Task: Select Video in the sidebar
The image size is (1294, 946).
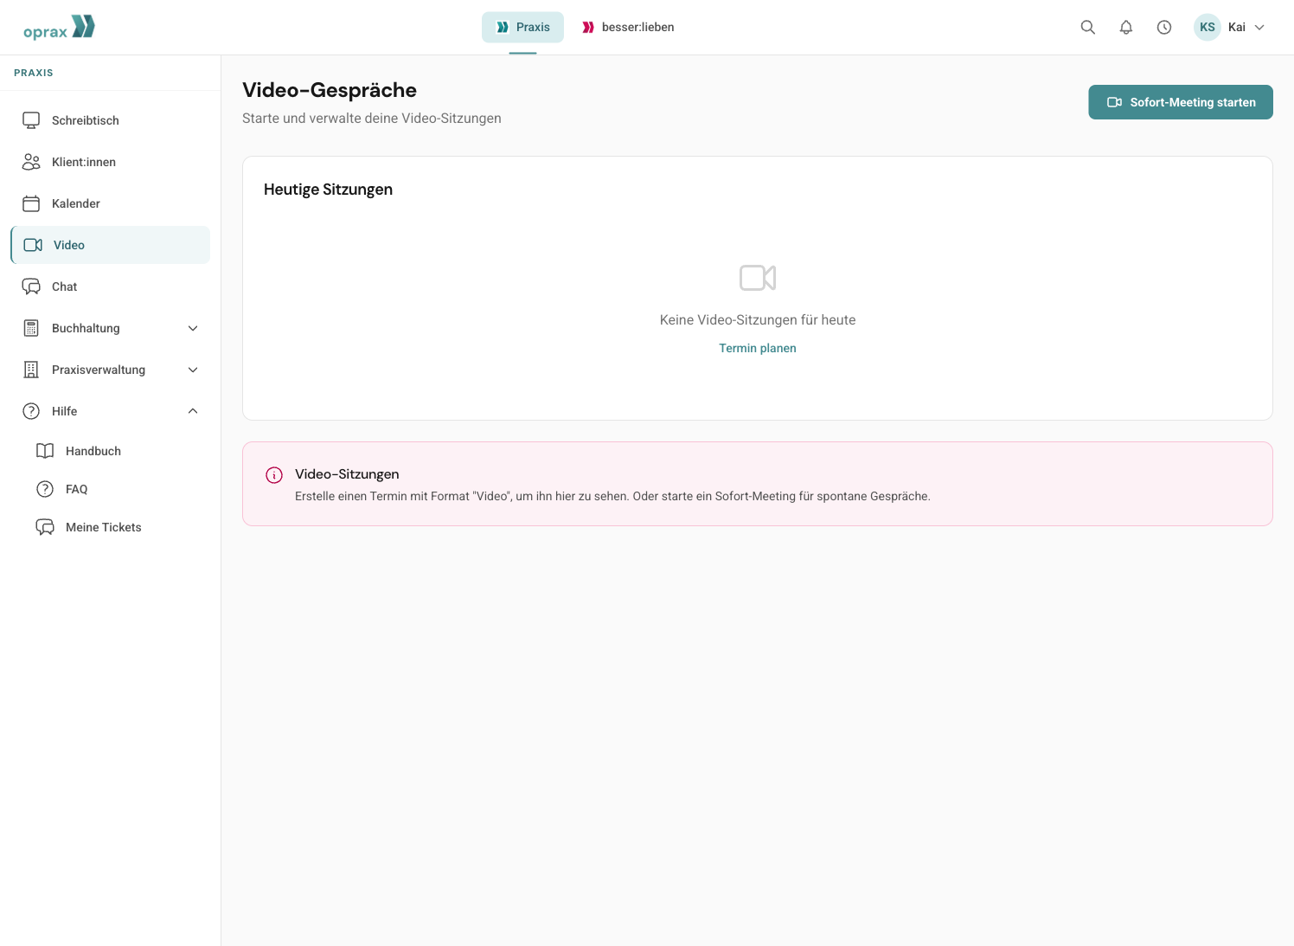Action: [110, 245]
